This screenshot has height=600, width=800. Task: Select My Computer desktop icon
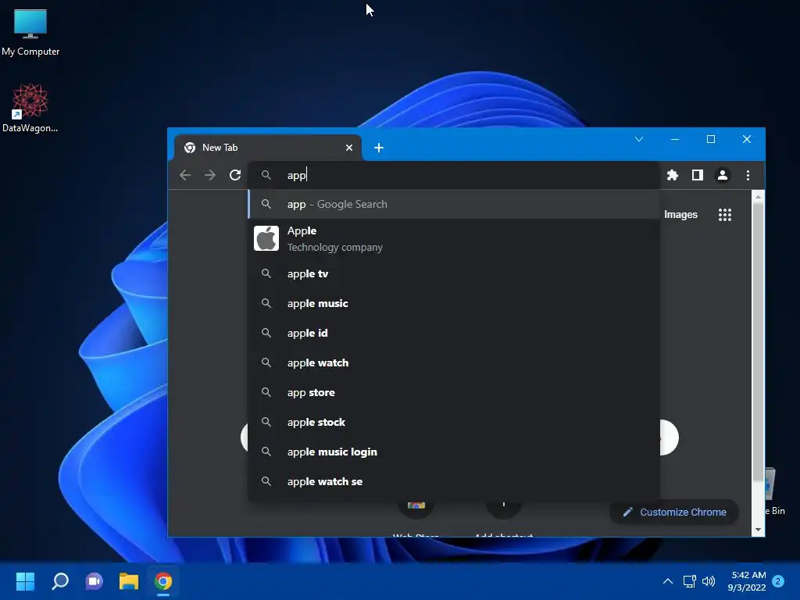point(30,32)
